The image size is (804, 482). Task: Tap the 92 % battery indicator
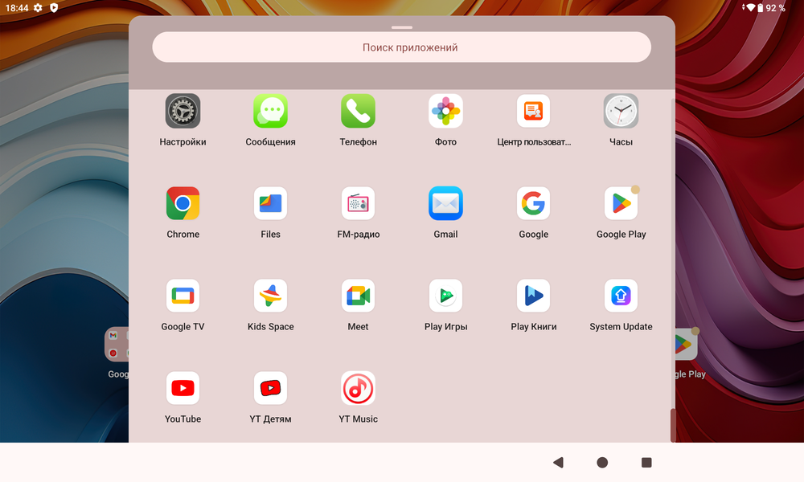[771, 8]
